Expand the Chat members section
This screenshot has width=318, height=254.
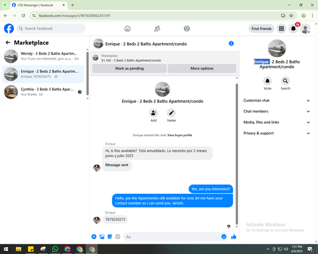[x=277, y=111]
